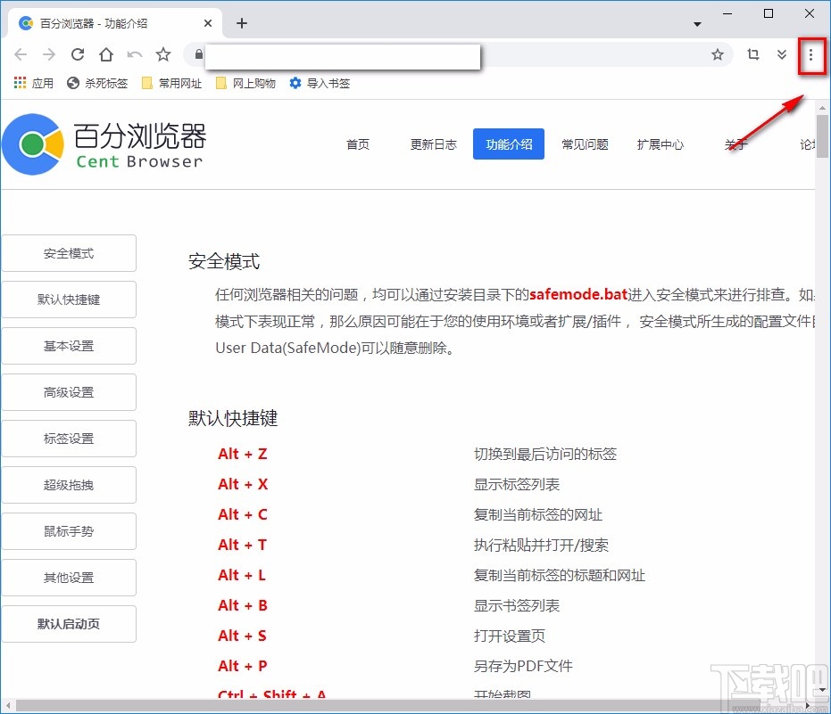The width and height of the screenshot is (831, 714).
Task: Switch to the 常见问题 section
Action: [585, 144]
